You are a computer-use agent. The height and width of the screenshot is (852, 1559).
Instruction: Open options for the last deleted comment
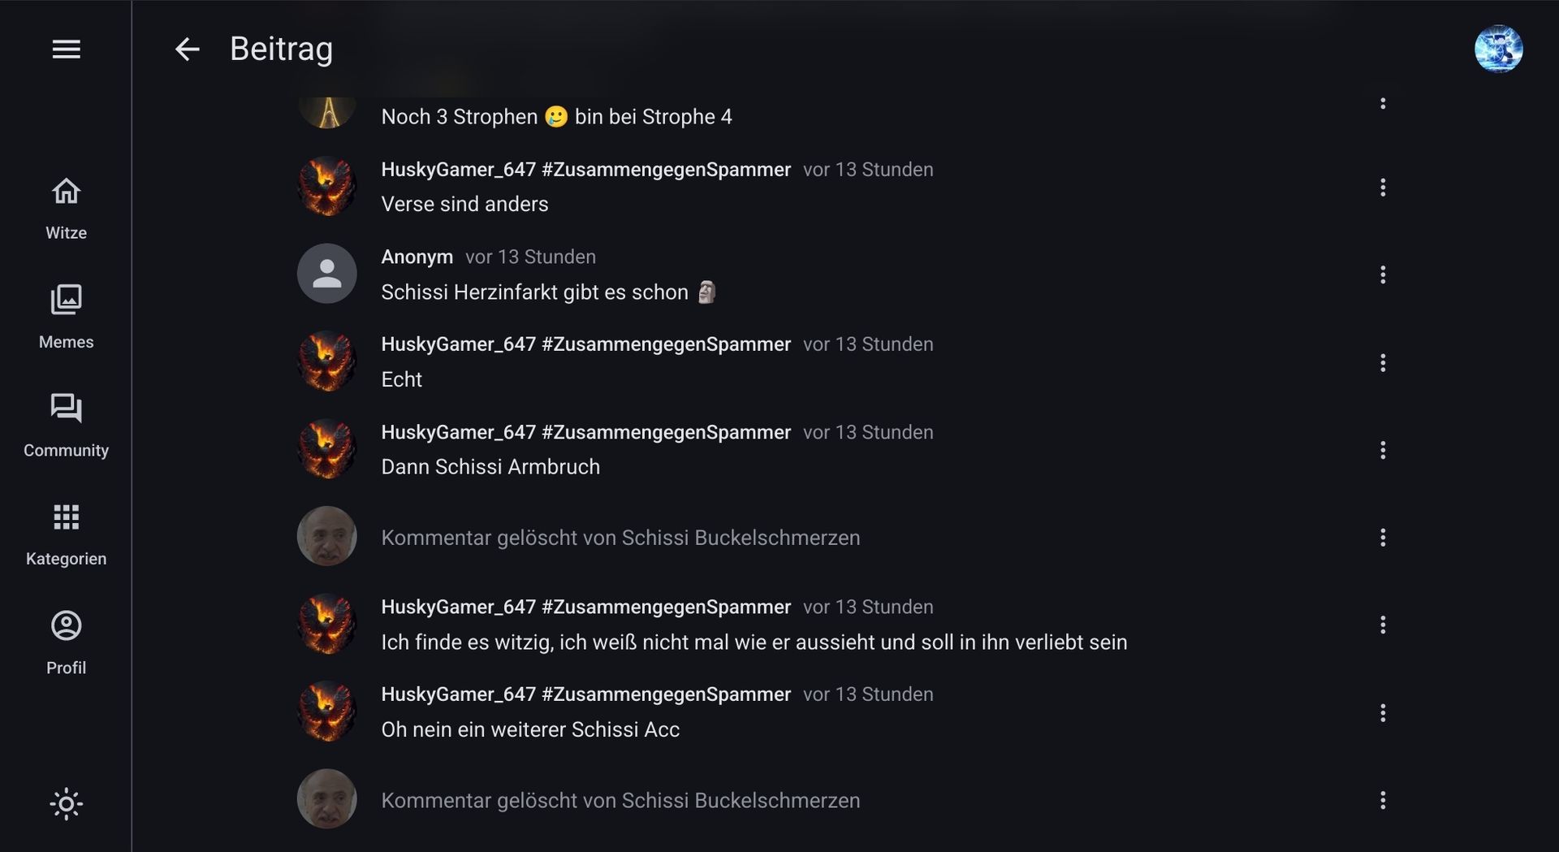1383,801
